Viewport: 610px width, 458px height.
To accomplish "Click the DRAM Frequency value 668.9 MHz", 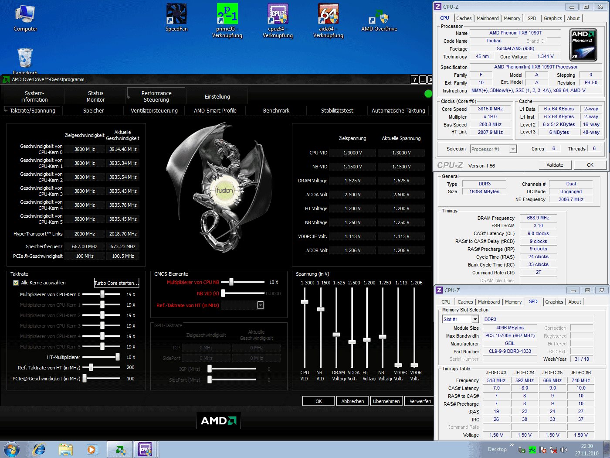I will (538, 218).
